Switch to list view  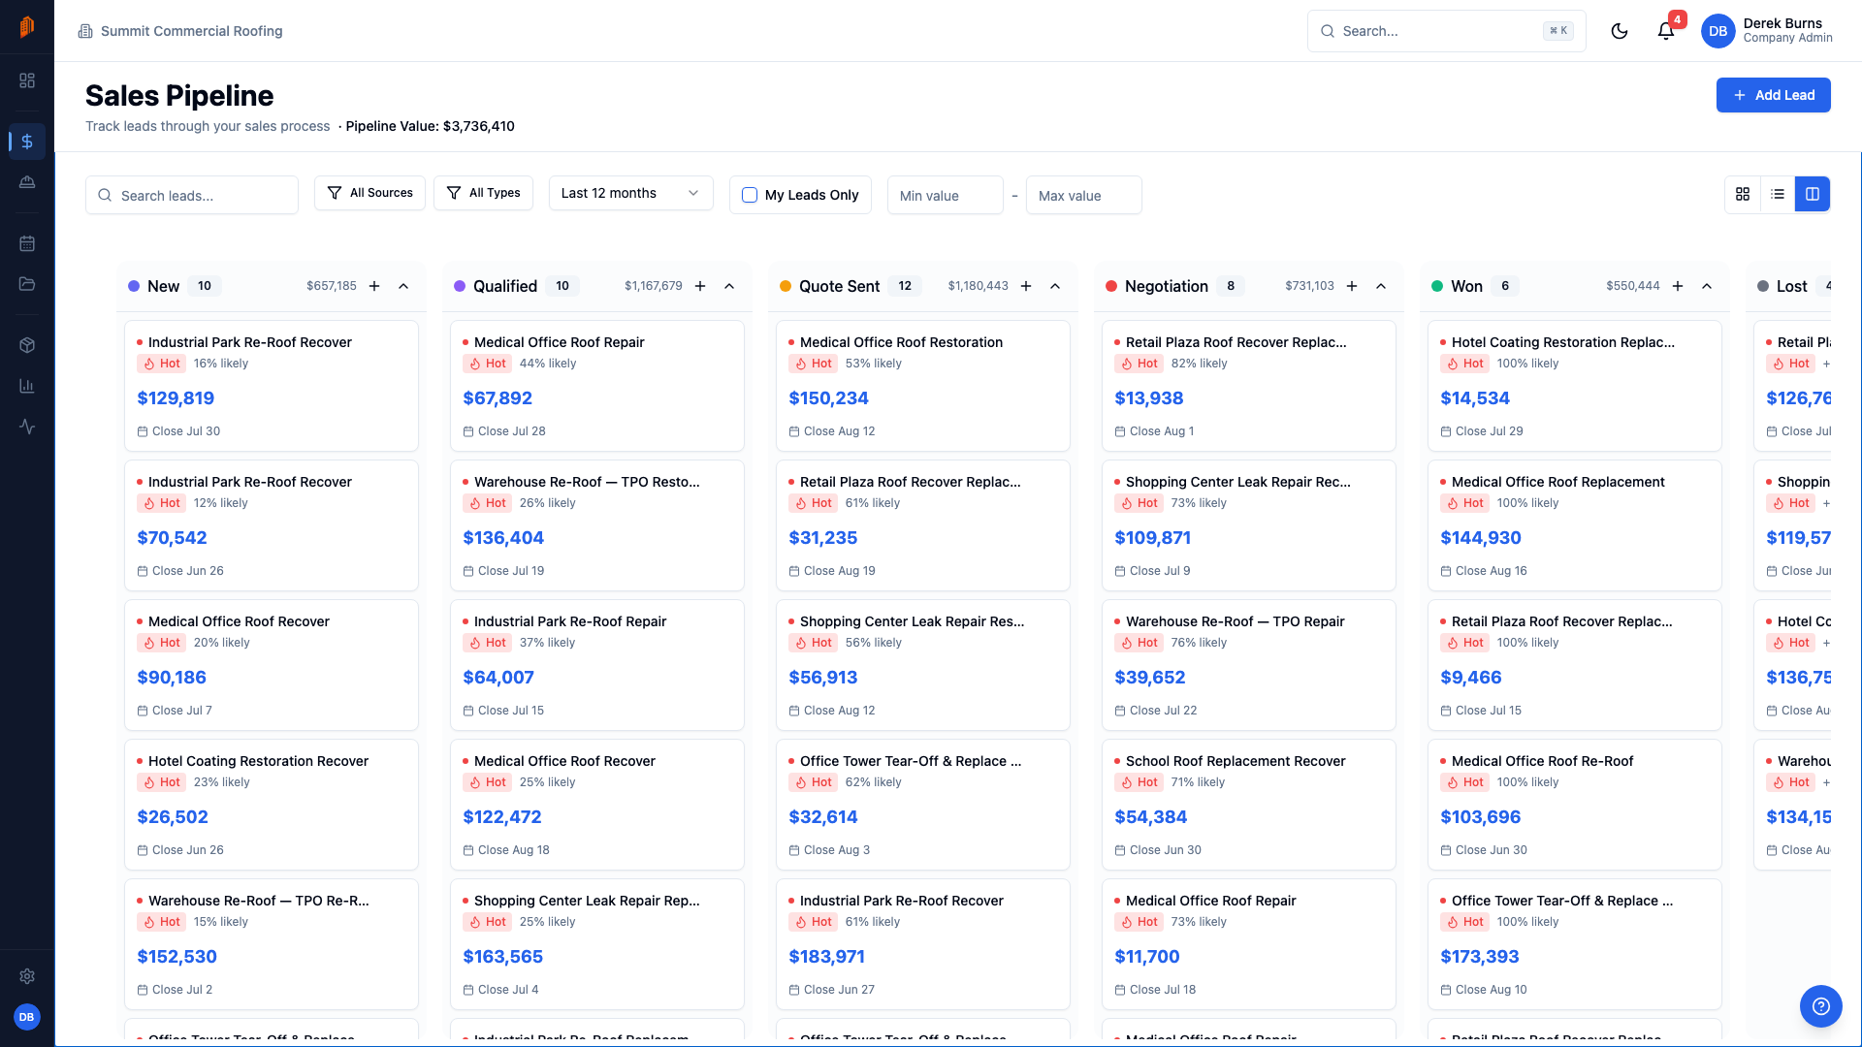(x=1778, y=194)
